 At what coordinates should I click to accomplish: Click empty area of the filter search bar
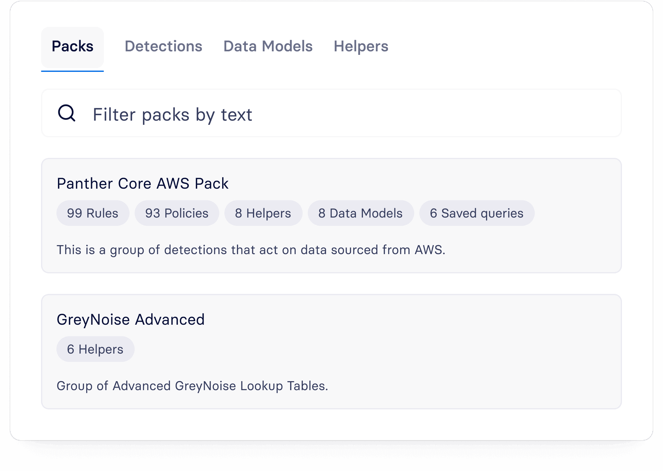[x=436, y=113]
